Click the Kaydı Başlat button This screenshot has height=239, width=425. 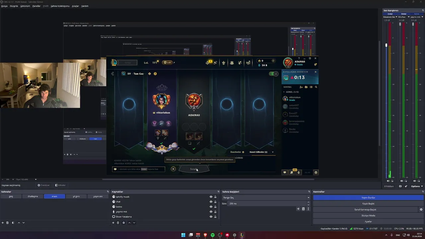point(368,203)
